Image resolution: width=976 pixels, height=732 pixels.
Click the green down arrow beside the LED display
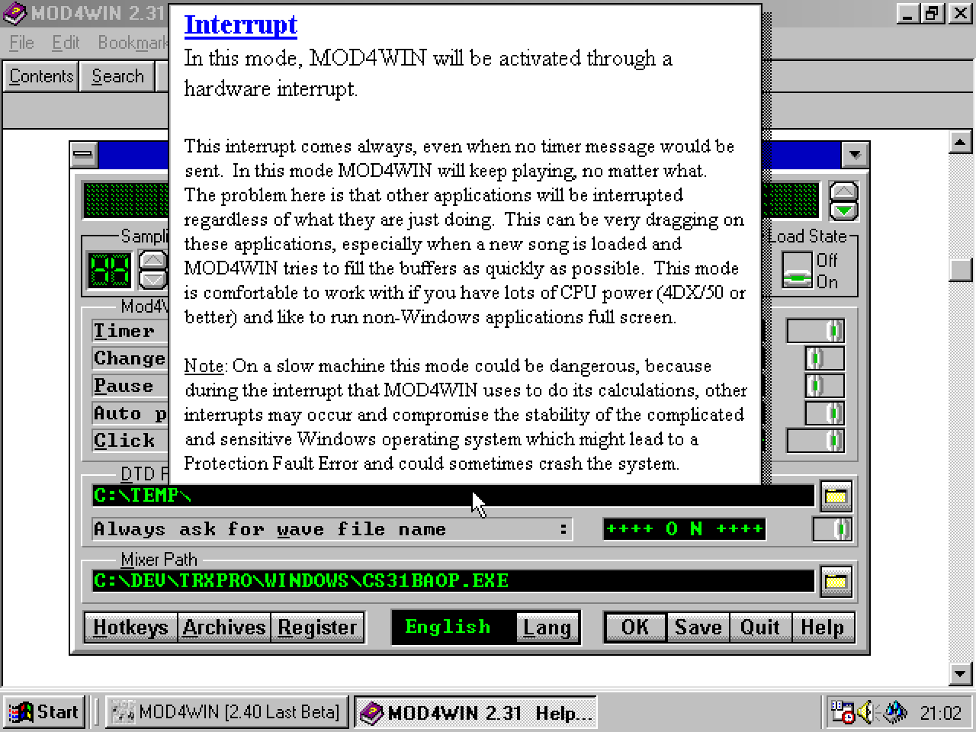point(843,211)
